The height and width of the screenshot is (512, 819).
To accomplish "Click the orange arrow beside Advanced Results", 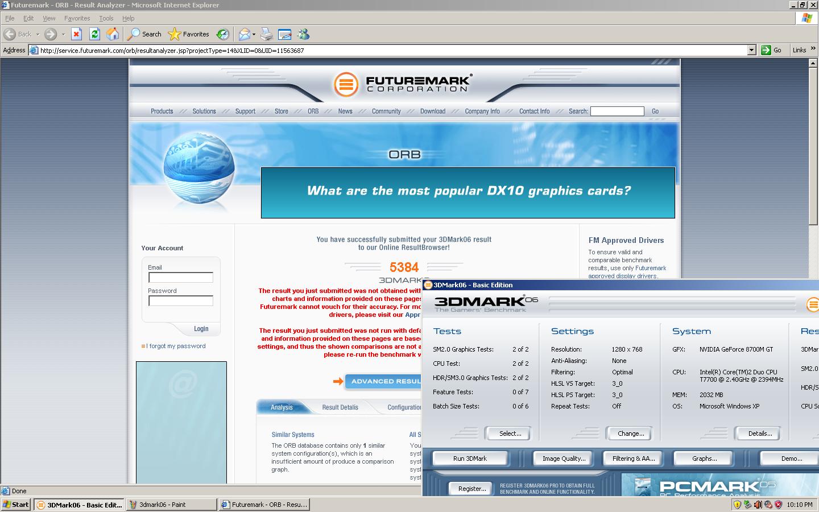I will 338,381.
